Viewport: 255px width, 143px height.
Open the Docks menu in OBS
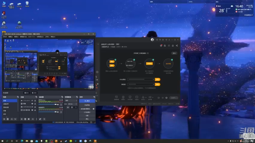(23, 37)
